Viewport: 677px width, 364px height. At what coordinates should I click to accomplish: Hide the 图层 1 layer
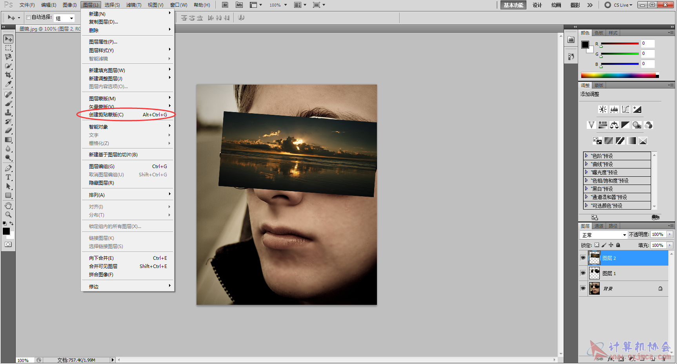(x=583, y=273)
